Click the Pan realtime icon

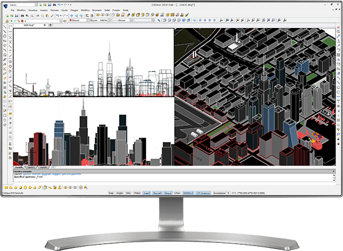(72, 16)
